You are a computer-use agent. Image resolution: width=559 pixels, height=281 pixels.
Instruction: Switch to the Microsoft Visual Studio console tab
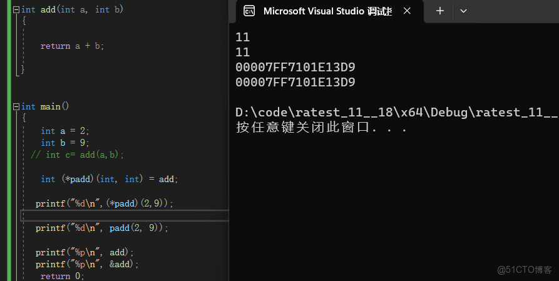point(326,11)
